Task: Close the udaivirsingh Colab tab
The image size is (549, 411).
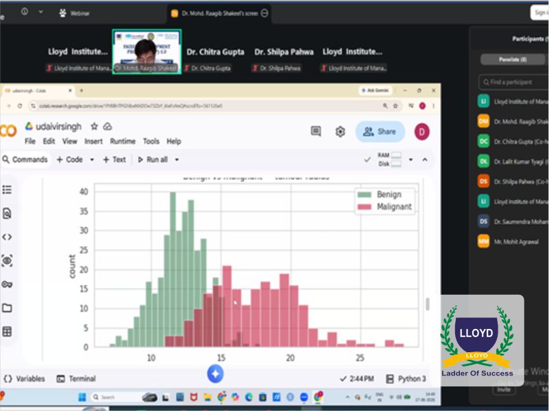Action: (70, 90)
